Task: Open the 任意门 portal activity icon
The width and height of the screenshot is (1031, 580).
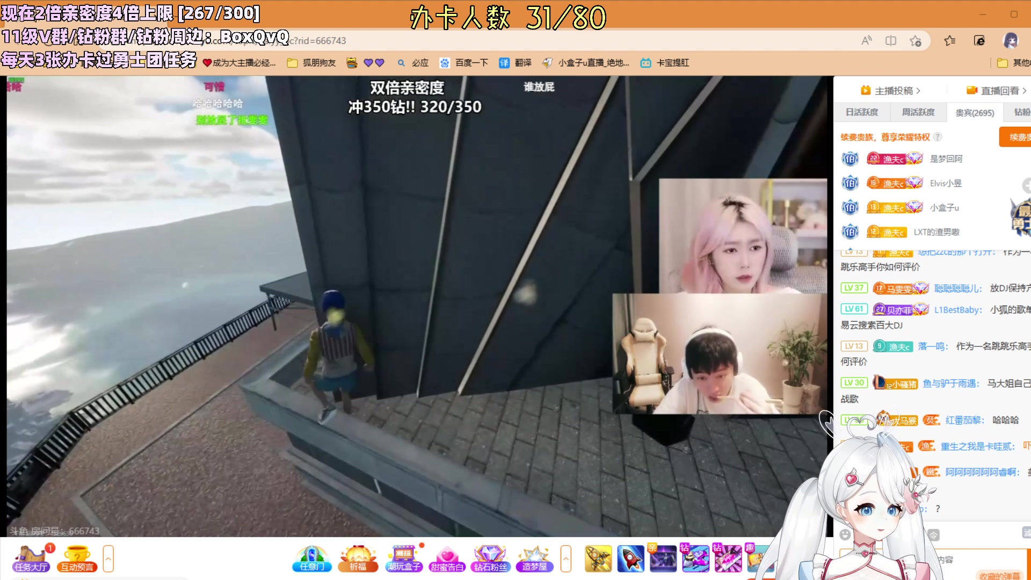Action: point(312,559)
